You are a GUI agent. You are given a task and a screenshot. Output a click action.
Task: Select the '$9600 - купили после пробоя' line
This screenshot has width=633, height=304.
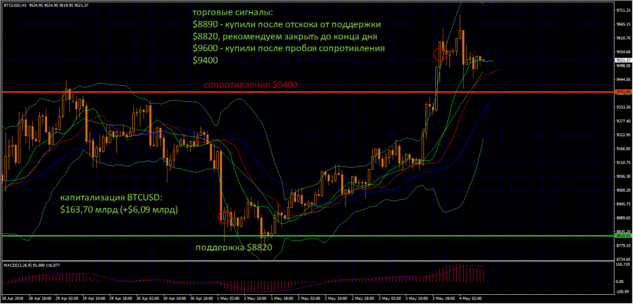click(x=289, y=49)
